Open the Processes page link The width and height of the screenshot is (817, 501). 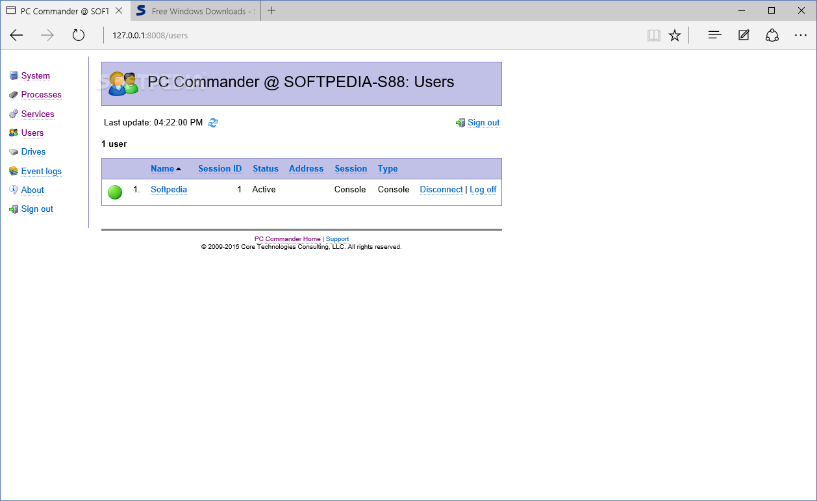point(41,95)
